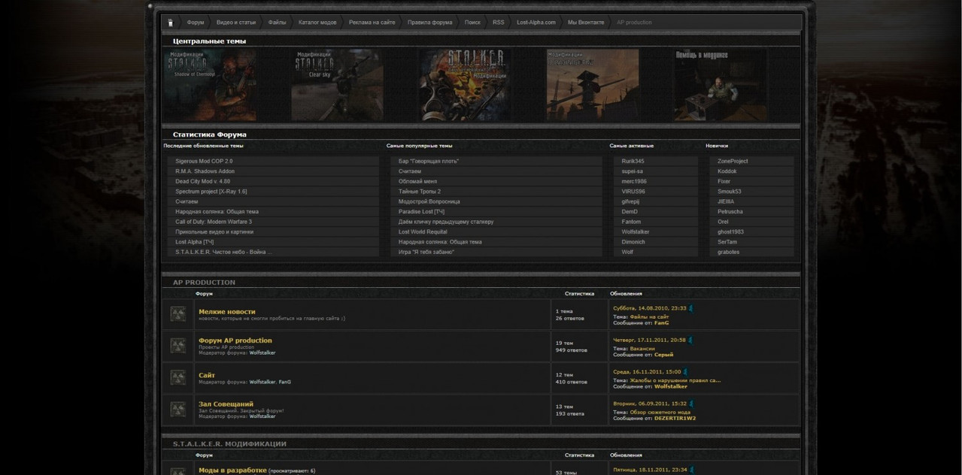Open last topic Файлы на сайт
This screenshot has height=475, width=962.
[x=649, y=317]
